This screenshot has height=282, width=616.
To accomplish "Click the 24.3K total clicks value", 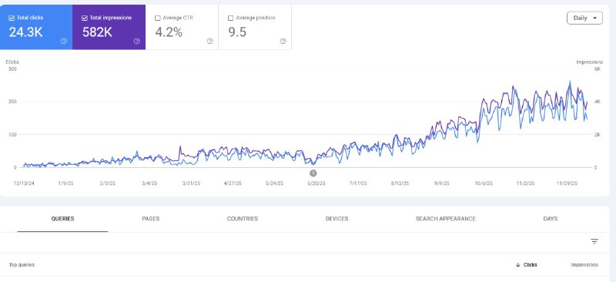I will (x=26, y=32).
